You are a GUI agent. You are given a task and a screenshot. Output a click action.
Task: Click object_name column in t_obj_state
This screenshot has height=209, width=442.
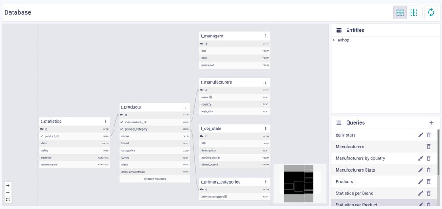pos(234,165)
